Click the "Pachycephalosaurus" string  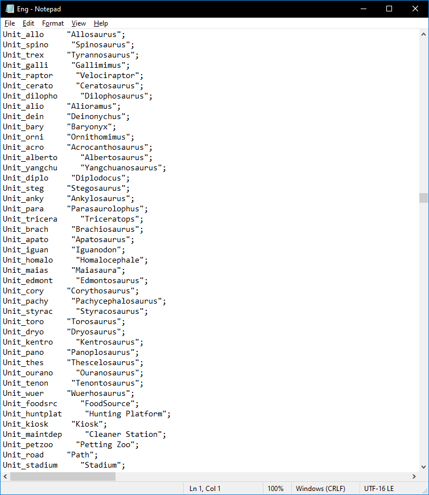(118, 301)
